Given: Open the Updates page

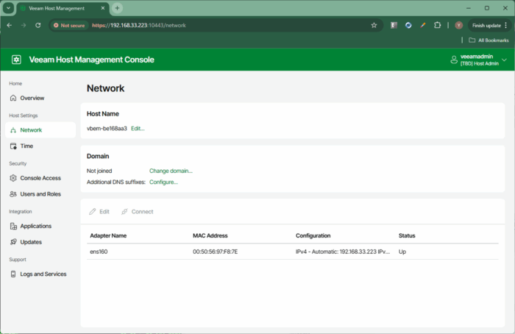Looking at the screenshot, I should (x=26, y=242).
